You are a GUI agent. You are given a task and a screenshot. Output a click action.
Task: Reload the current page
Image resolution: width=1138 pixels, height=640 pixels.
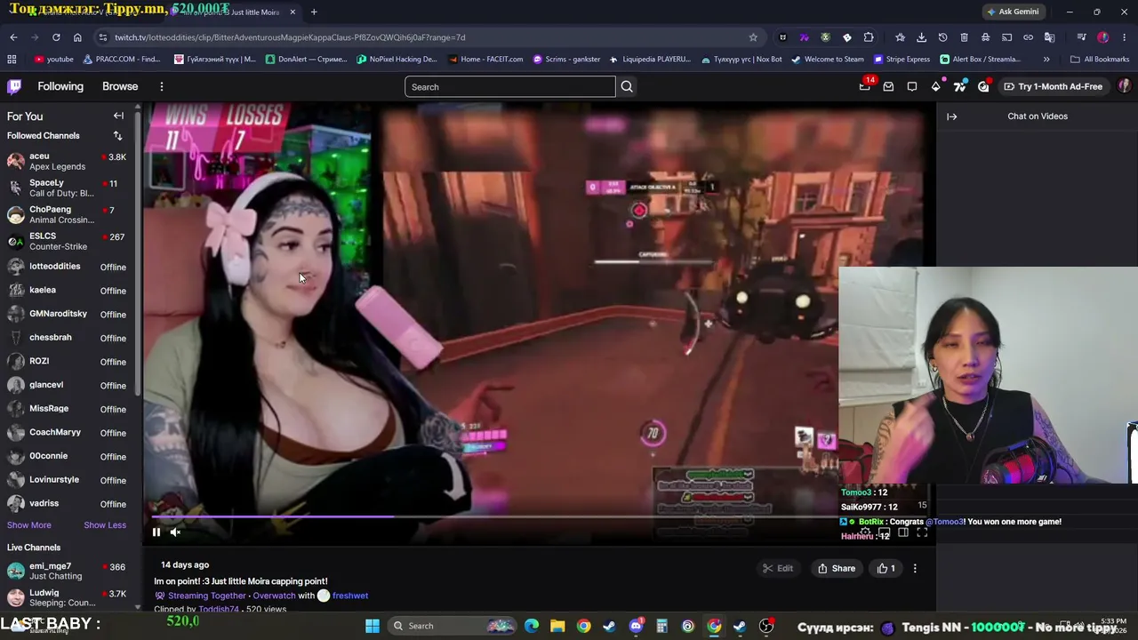coord(56,37)
